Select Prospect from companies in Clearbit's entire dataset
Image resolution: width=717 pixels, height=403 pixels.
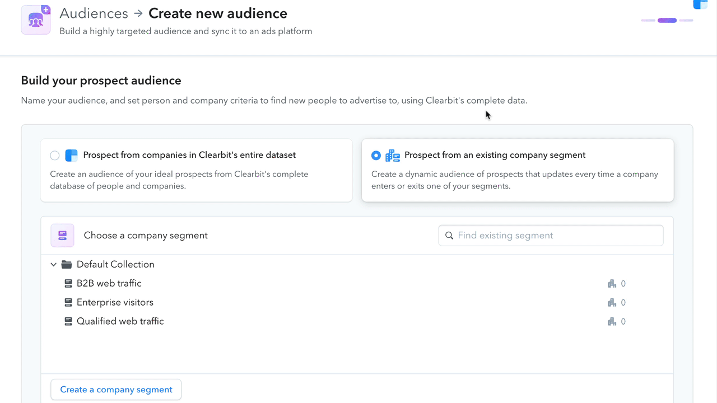coord(54,155)
